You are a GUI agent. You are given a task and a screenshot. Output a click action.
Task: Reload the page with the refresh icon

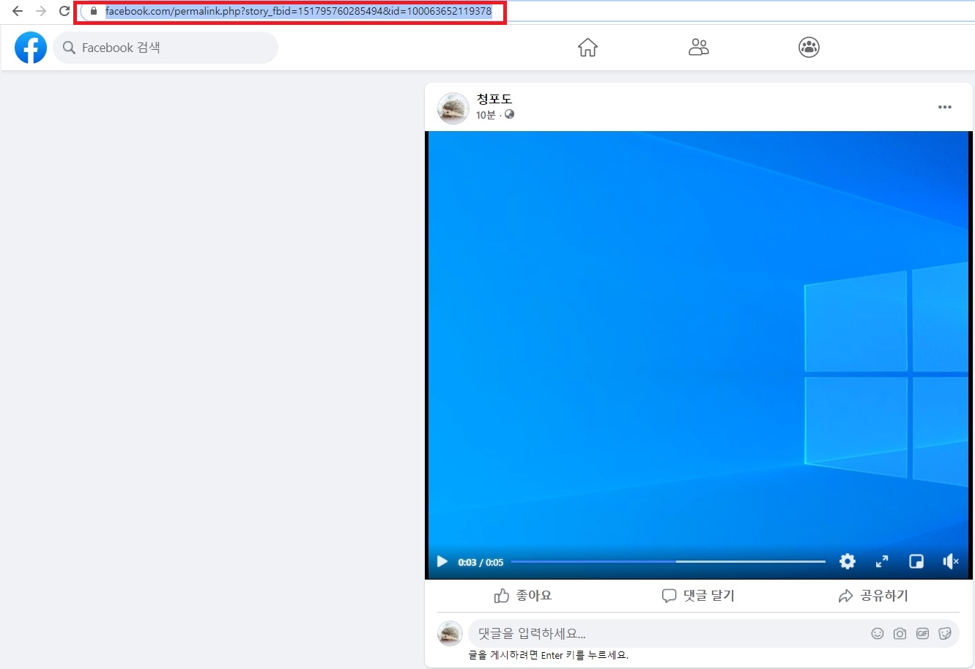pyautogui.click(x=64, y=11)
